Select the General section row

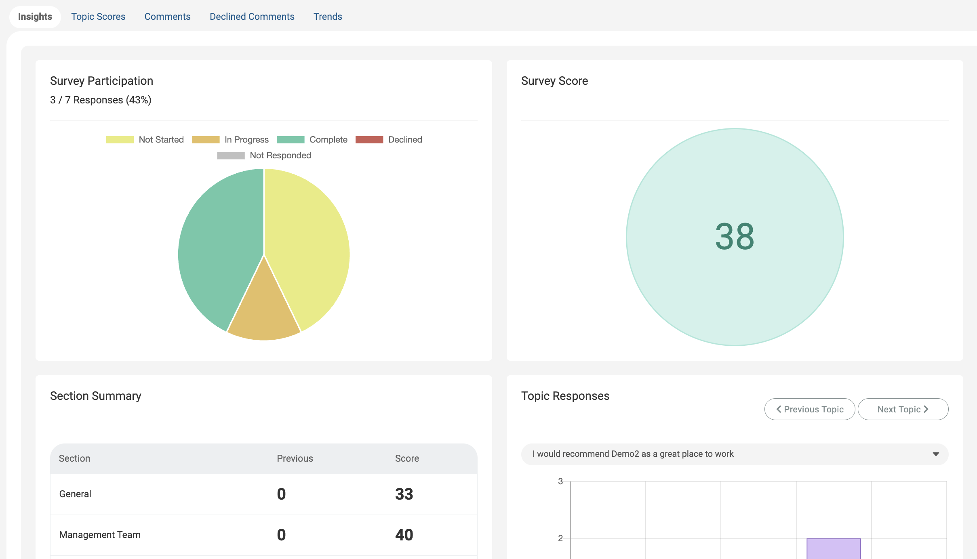click(263, 494)
